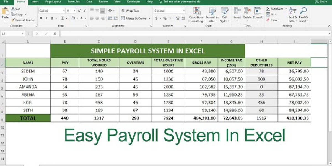
Task: Open the Developer ribbon tab
Action: point(133,2)
